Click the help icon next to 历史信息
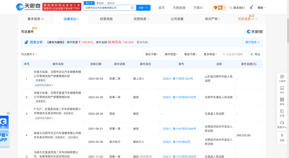The height and width of the screenshot is (158, 289). [x=256, y=19]
